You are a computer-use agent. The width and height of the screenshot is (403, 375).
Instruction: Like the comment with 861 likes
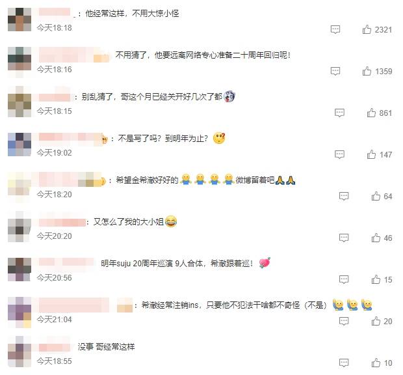point(371,113)
